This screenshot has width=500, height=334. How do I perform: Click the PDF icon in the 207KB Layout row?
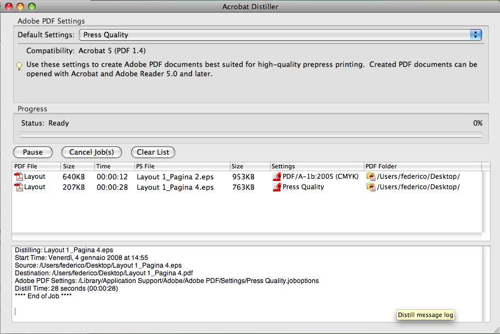19,187
